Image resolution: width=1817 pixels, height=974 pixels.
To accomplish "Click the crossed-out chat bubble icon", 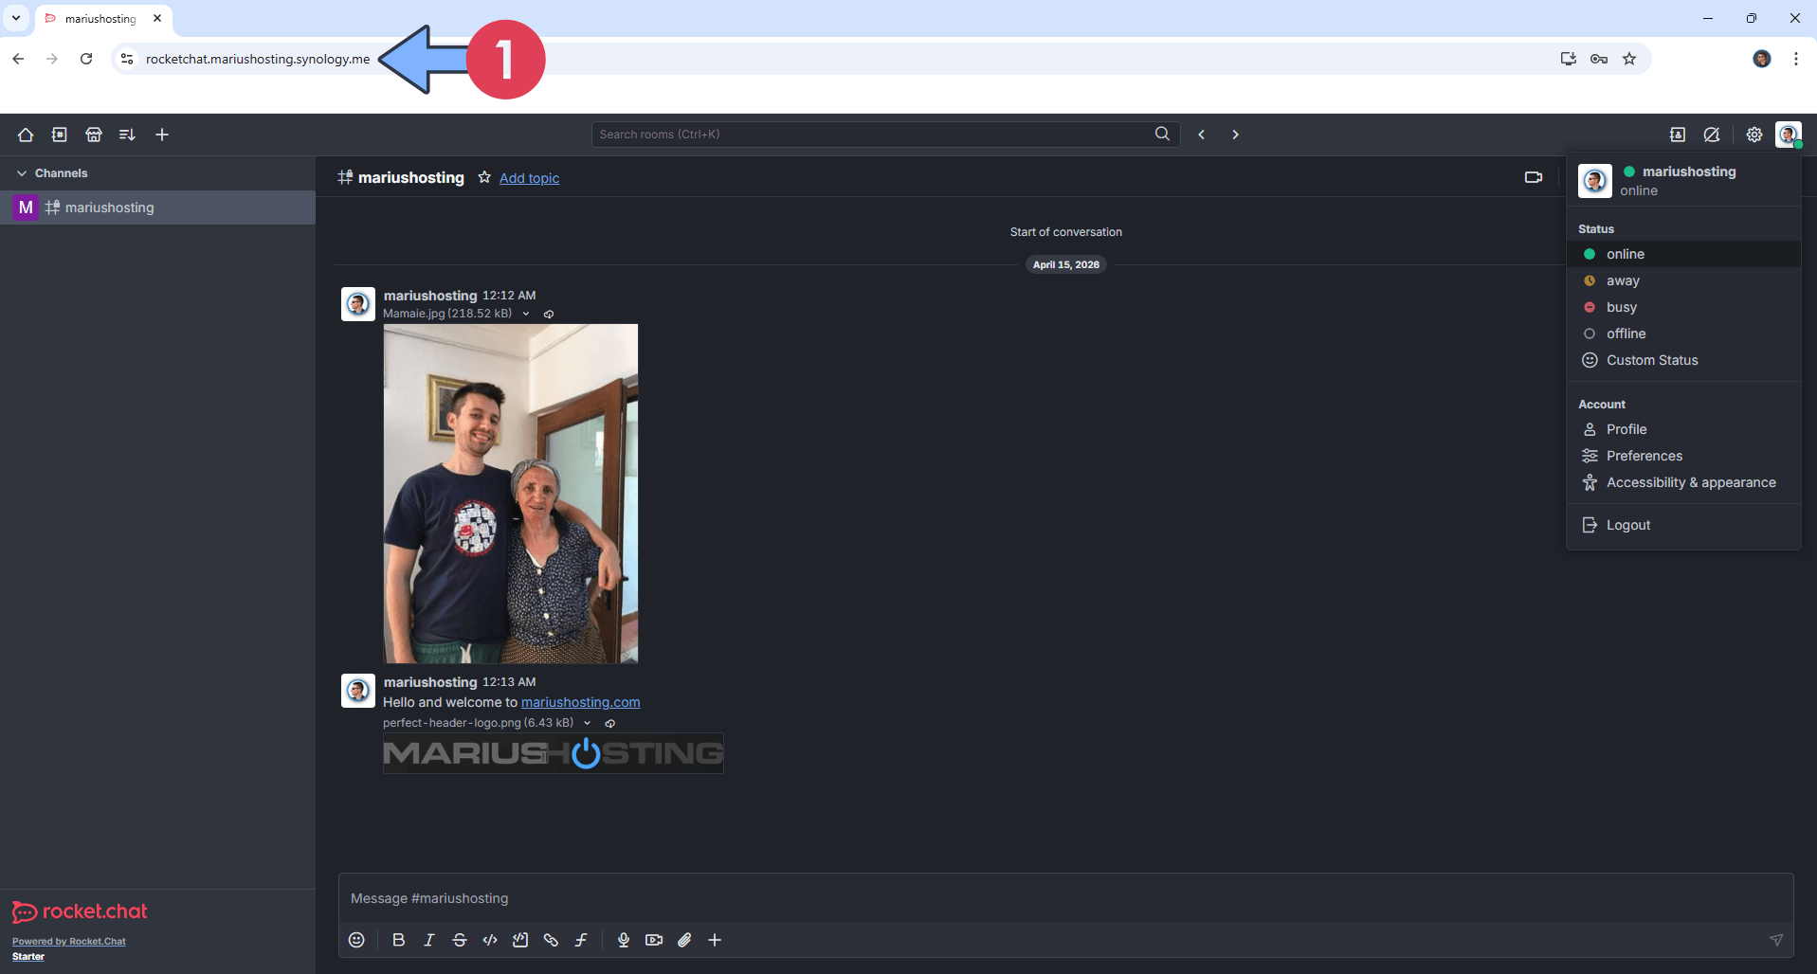I will pyautogui.click(x=1712, y=135).
